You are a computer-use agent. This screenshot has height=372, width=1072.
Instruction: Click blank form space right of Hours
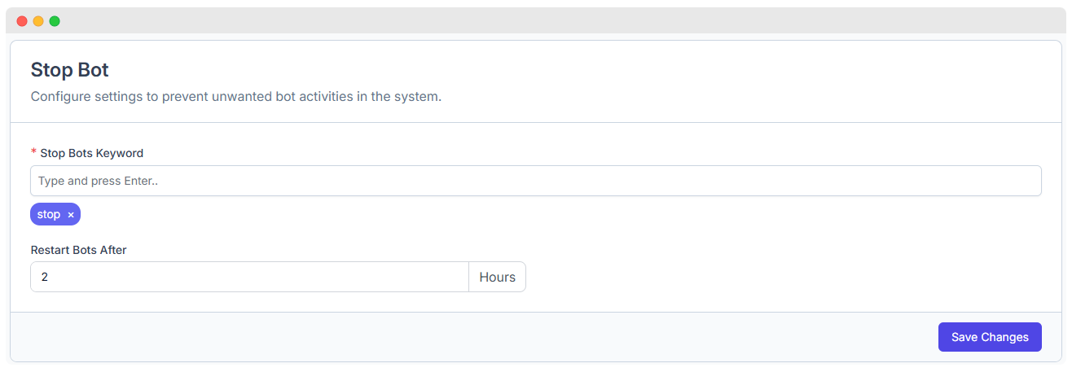point(782,277)
